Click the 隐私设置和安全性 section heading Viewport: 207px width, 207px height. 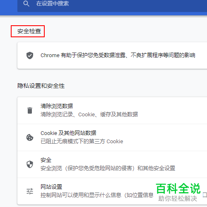click(x=41, y=86)
